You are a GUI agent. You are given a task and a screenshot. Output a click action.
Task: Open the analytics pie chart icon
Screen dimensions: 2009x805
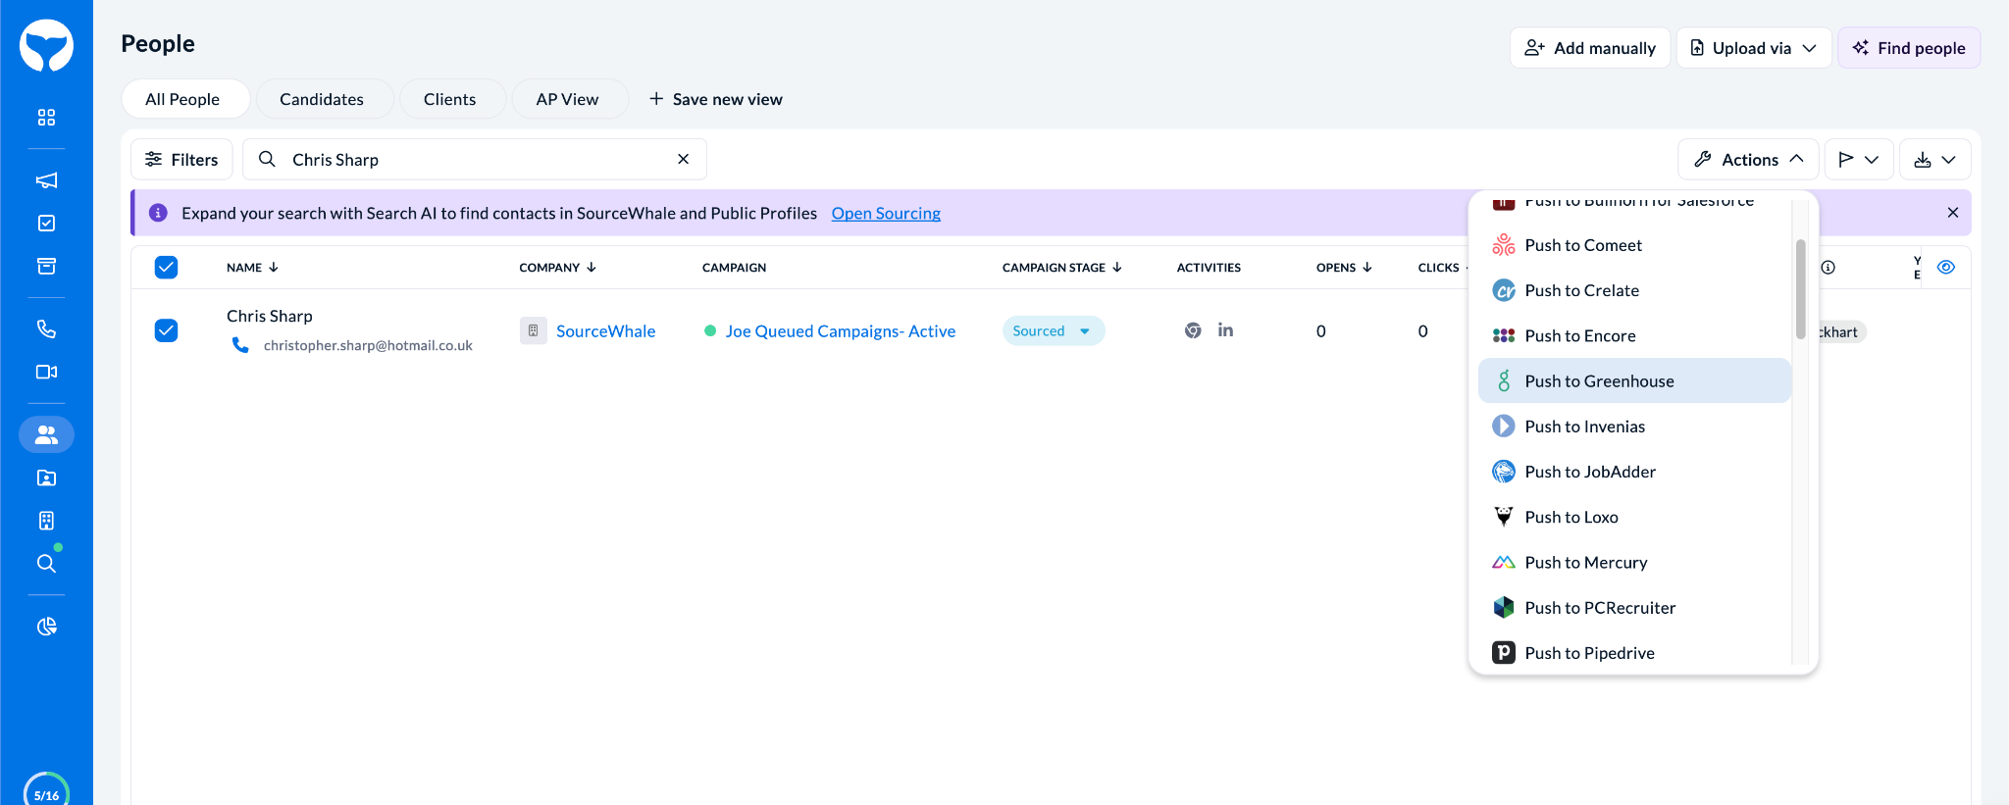(x=46, y=627)
